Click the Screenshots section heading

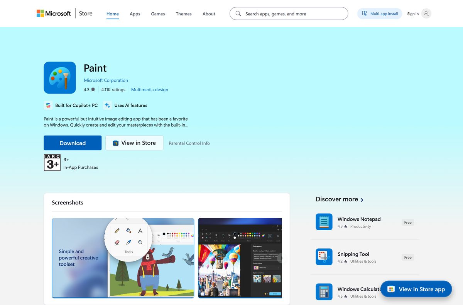[68, 203]
